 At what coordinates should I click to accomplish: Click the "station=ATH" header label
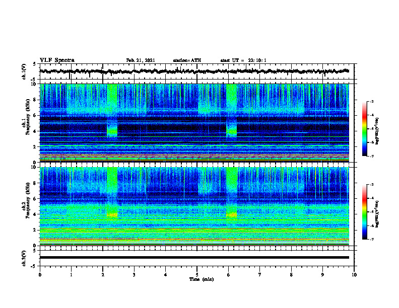coord(187,60)
